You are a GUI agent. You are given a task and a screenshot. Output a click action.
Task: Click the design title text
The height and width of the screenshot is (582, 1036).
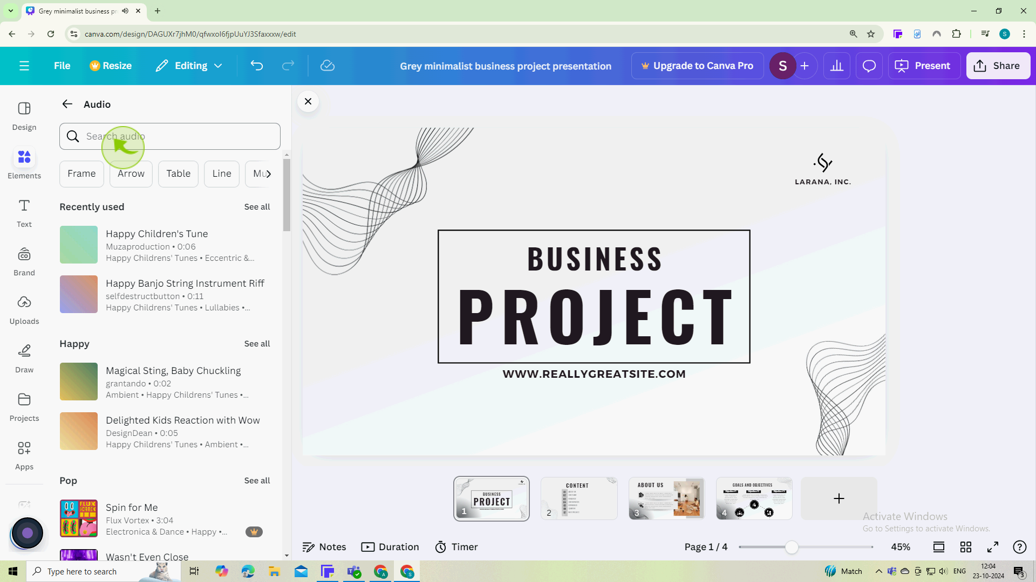click(506, 66)
